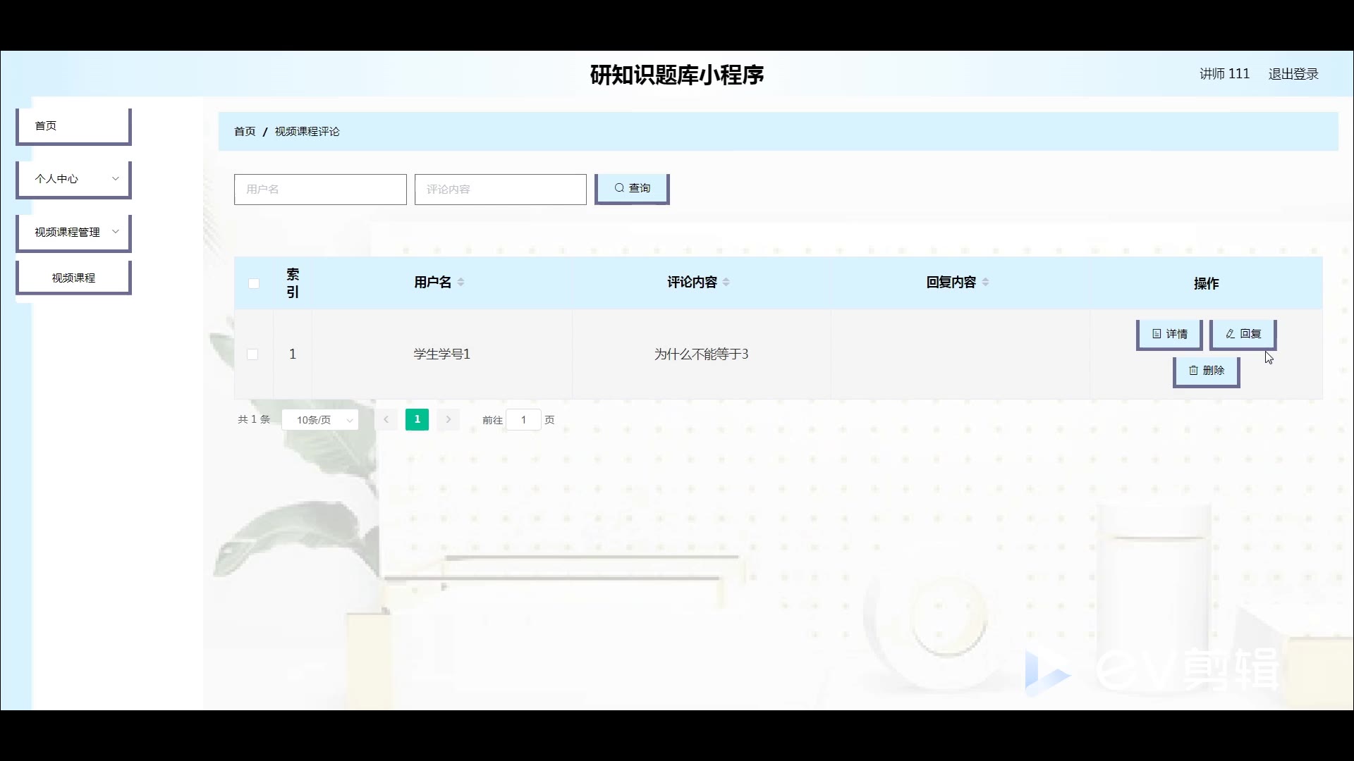1354x761 pixels.
Task: Click the trash icon on the 删除 button
Action: point(1193,371)
